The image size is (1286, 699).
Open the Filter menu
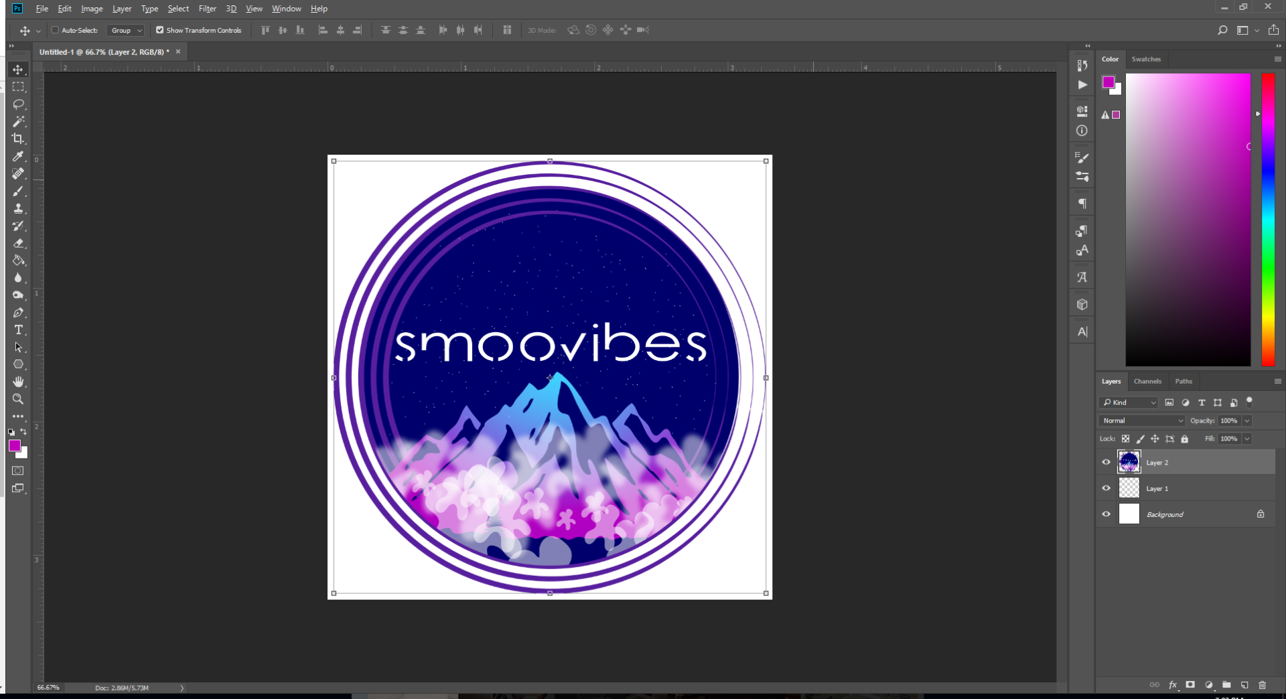(207, 9)
